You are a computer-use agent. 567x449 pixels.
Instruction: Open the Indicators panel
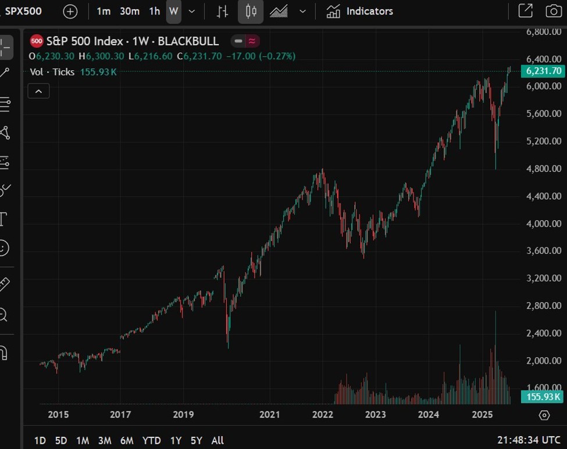tap(359, 11)
